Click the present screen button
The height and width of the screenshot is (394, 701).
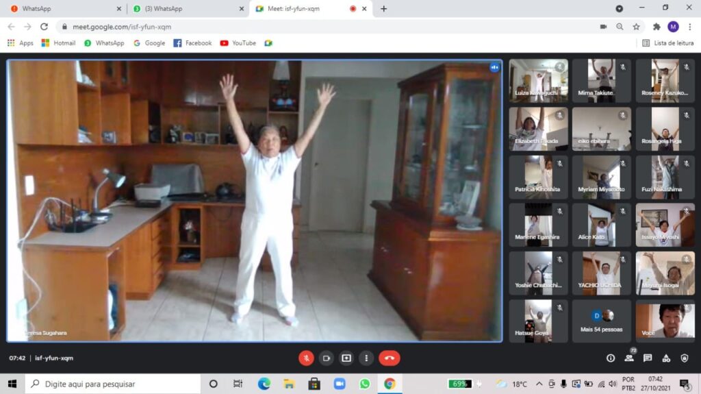pyautogui.click(x=346, y=358)
